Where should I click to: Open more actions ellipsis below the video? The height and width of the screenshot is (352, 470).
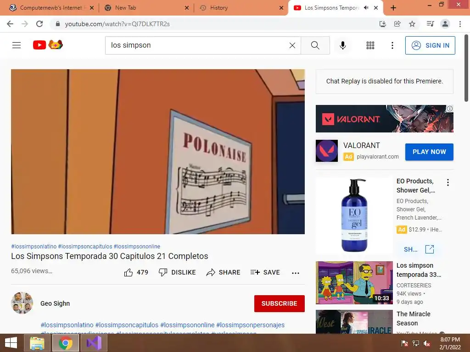click(x=296, y=273)
